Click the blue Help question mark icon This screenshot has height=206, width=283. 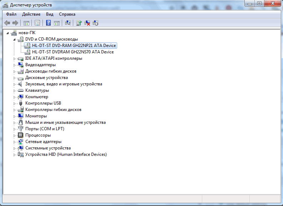(48, 23)
